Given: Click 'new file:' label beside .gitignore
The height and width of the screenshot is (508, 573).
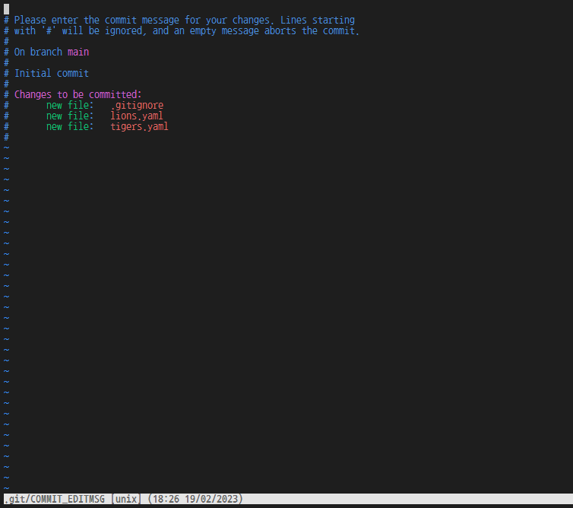Looking at the screenshot, I should tap(70, 106).
